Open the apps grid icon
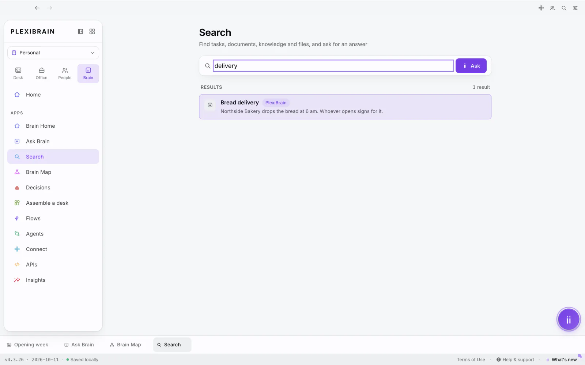This screenshot has height=365, width=585. pos(92,31)
